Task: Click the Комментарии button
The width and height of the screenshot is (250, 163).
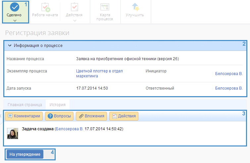Action: click(24, 116)
